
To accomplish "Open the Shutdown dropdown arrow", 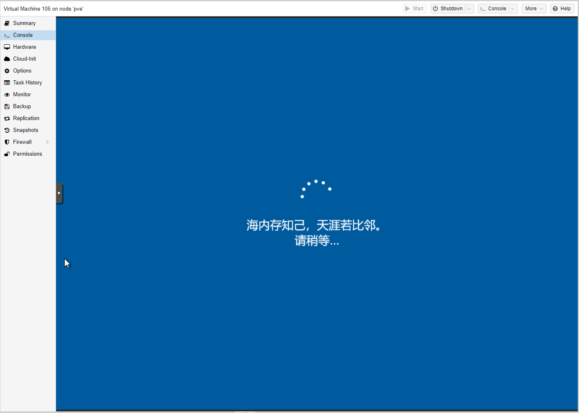I will pos(469,9).
